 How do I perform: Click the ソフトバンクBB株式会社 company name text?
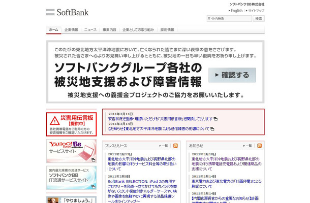[247, 4]
